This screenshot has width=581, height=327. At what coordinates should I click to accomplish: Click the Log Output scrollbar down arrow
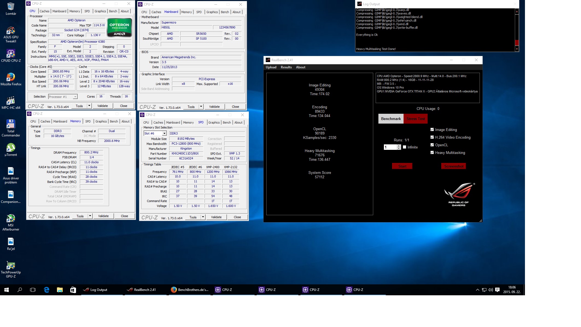[x=517, y=49]
